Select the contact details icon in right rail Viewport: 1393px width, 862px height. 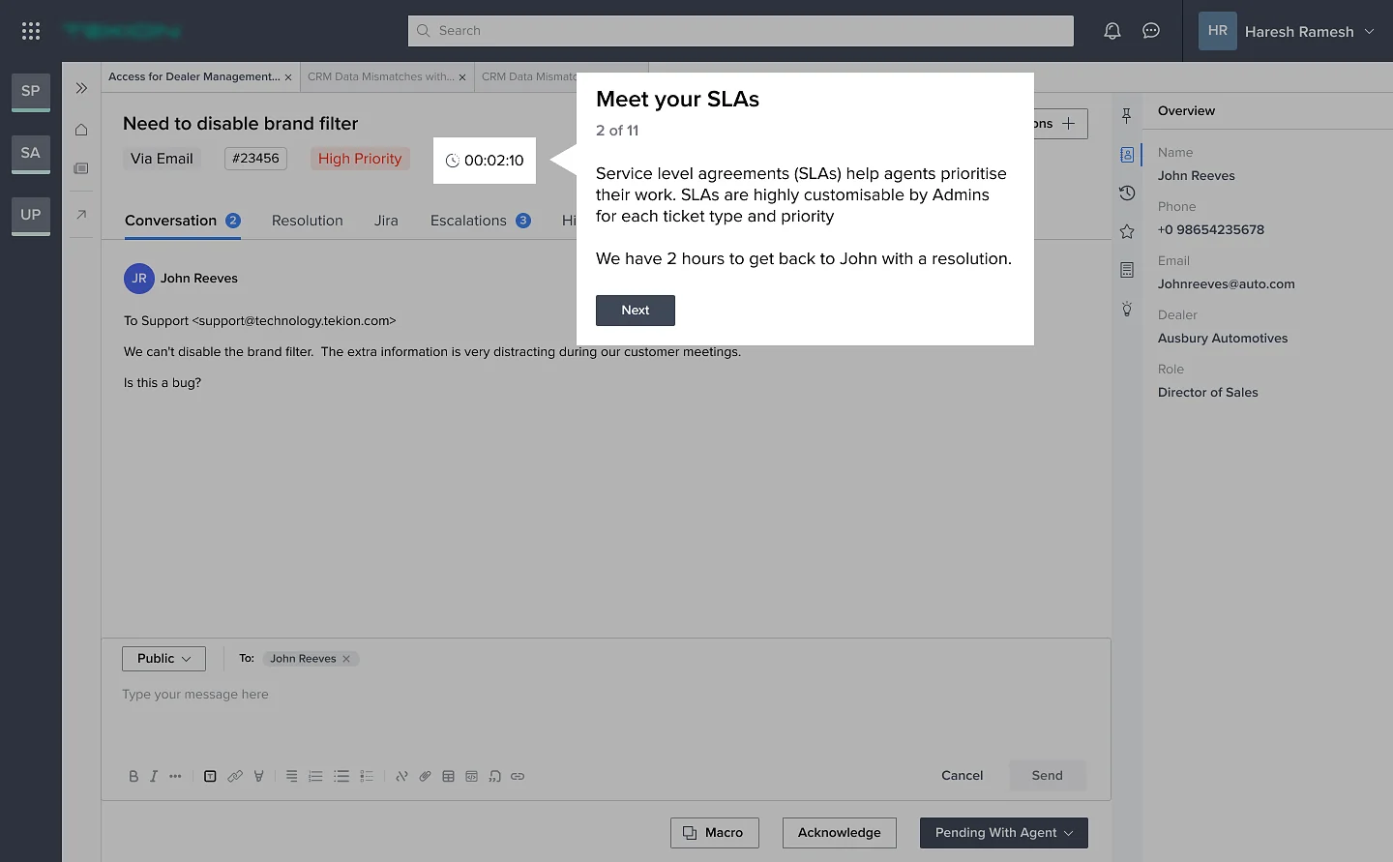pyautogui.click(x=1127, y=155)
